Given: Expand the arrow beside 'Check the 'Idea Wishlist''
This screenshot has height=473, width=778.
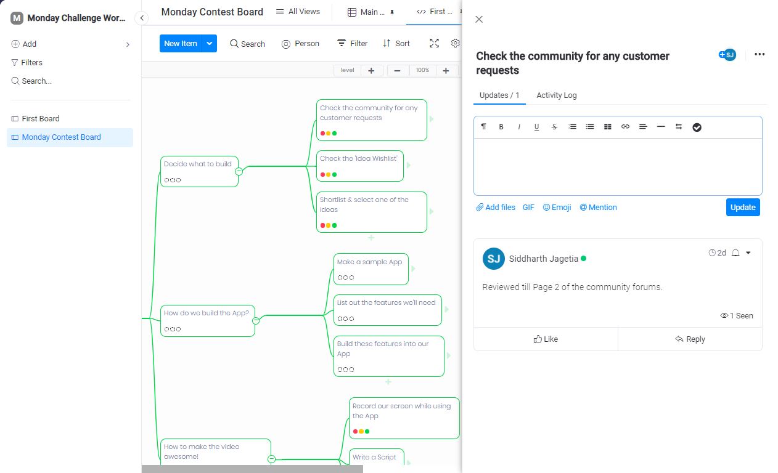Looking at the screenshot, I should [409, 165].
